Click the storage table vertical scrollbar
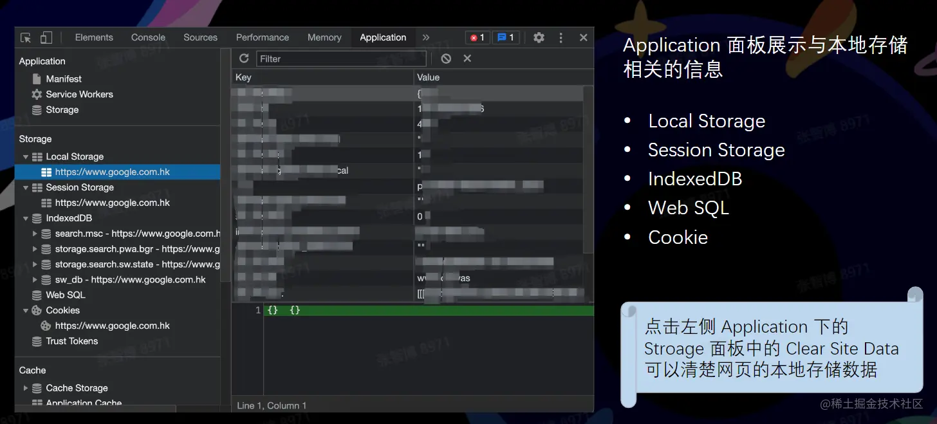937x424 pixels. pos(588,169)
